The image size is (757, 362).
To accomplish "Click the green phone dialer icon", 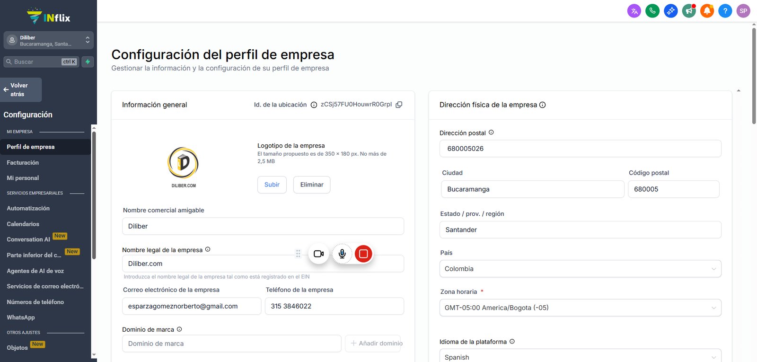I will (x=652, y=11).
